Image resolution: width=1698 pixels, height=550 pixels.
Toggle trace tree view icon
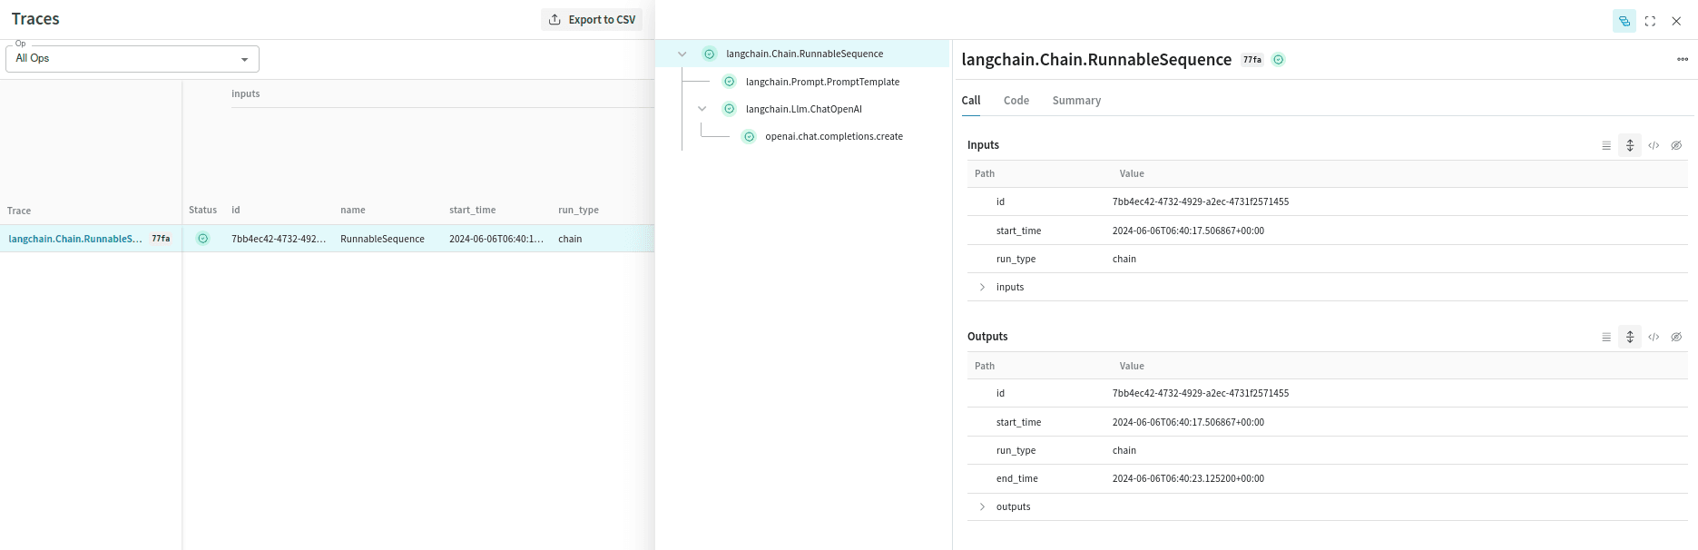click(1624, 21)
